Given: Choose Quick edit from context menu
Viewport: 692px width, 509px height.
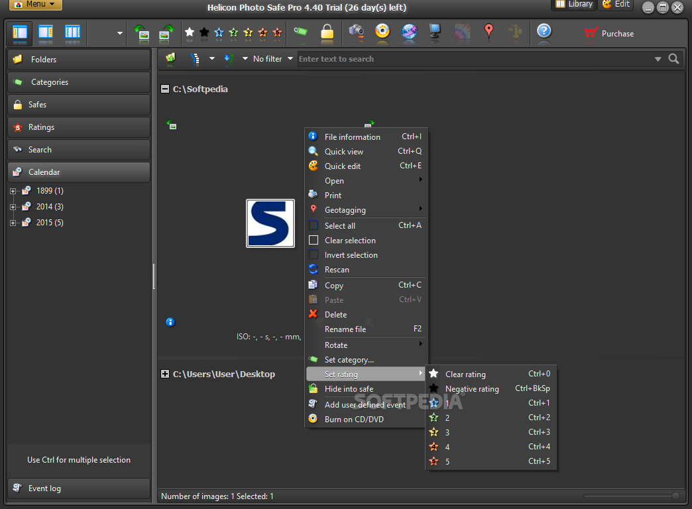Looking at the screenshot, I should click(365, 166).
